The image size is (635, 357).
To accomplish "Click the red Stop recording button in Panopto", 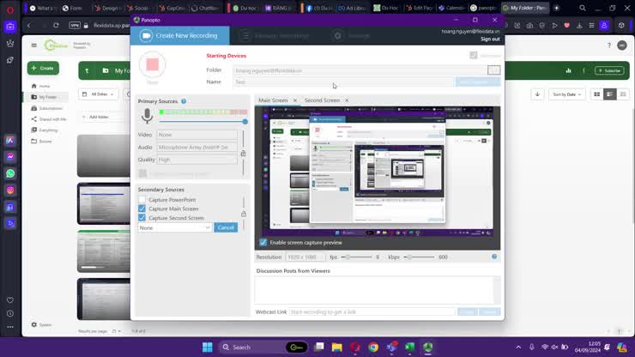I will click(152, 64).
